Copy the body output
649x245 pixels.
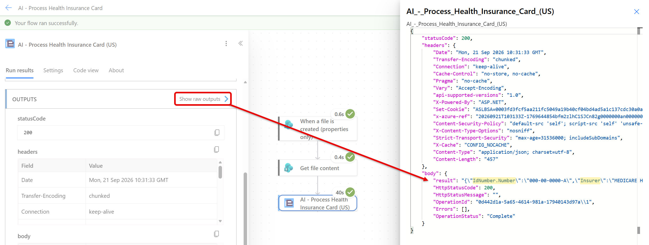216,234
